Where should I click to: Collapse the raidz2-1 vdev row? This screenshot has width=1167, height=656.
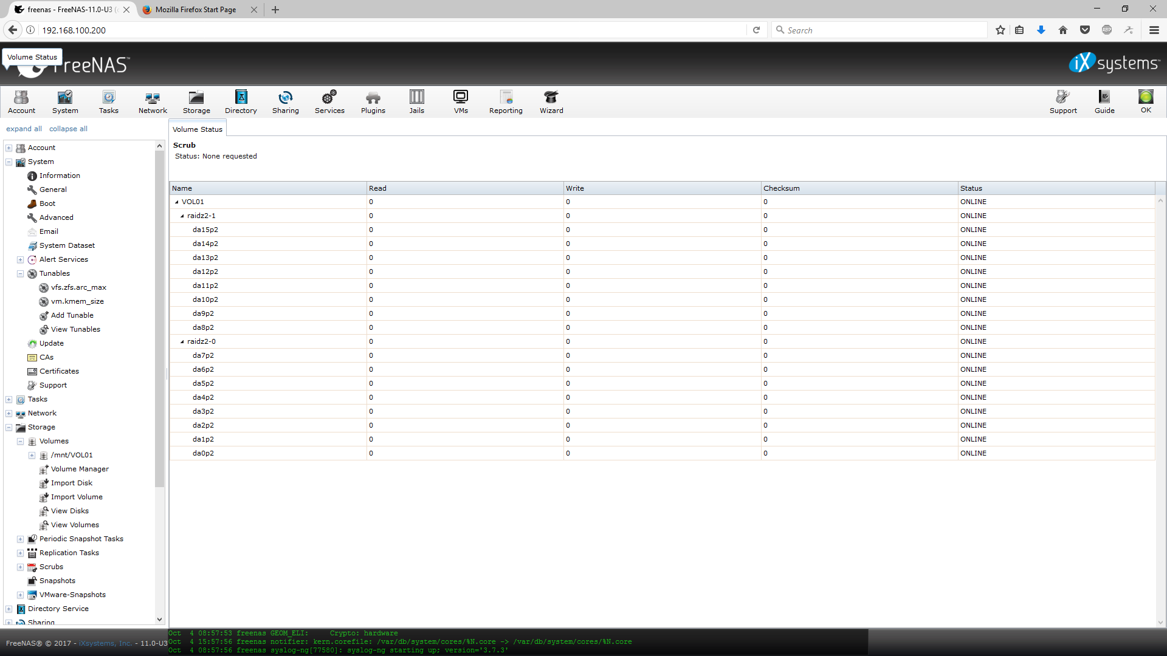point(182,216)
